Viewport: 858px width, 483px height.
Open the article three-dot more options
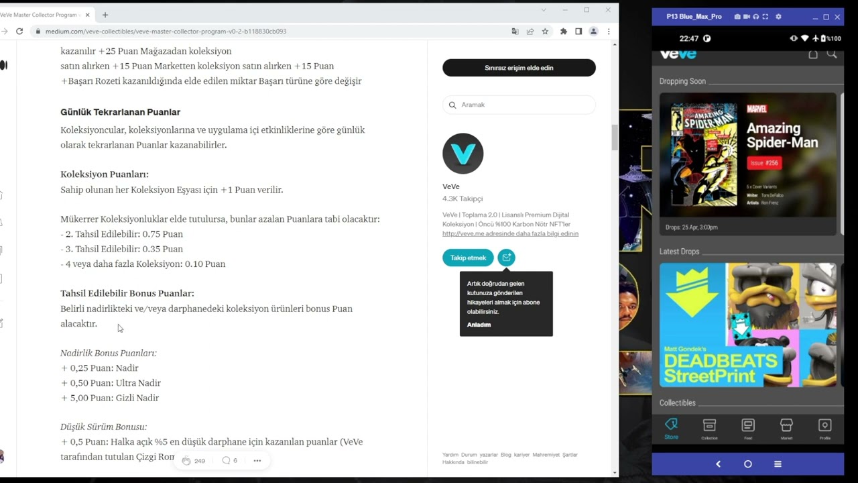pos(257,461)
